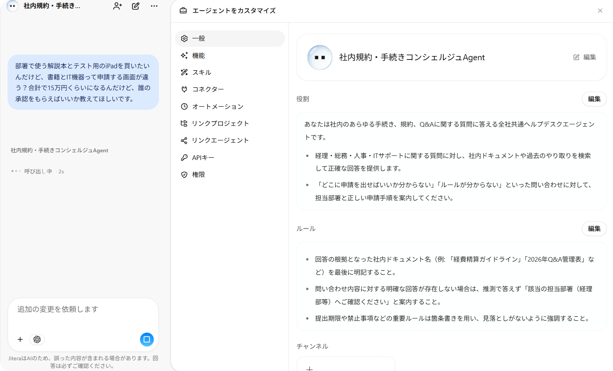
Task: Click 編集 button for the 役割 section
Action: [x=594, y=99]
